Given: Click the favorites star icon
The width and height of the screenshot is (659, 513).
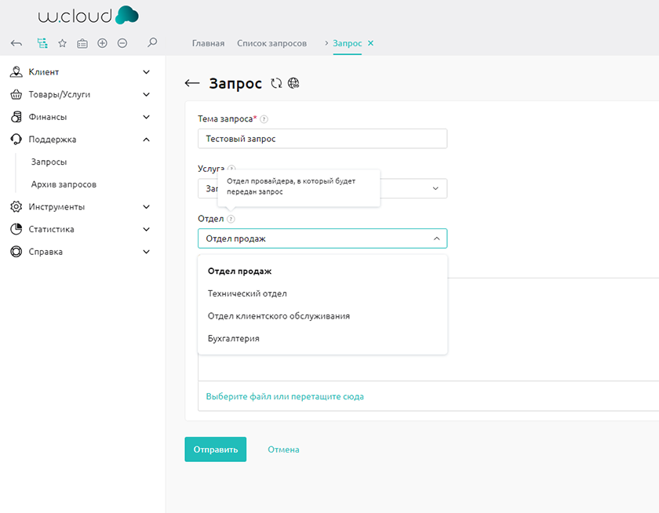Looking at the screenshot, I should 63,43.
